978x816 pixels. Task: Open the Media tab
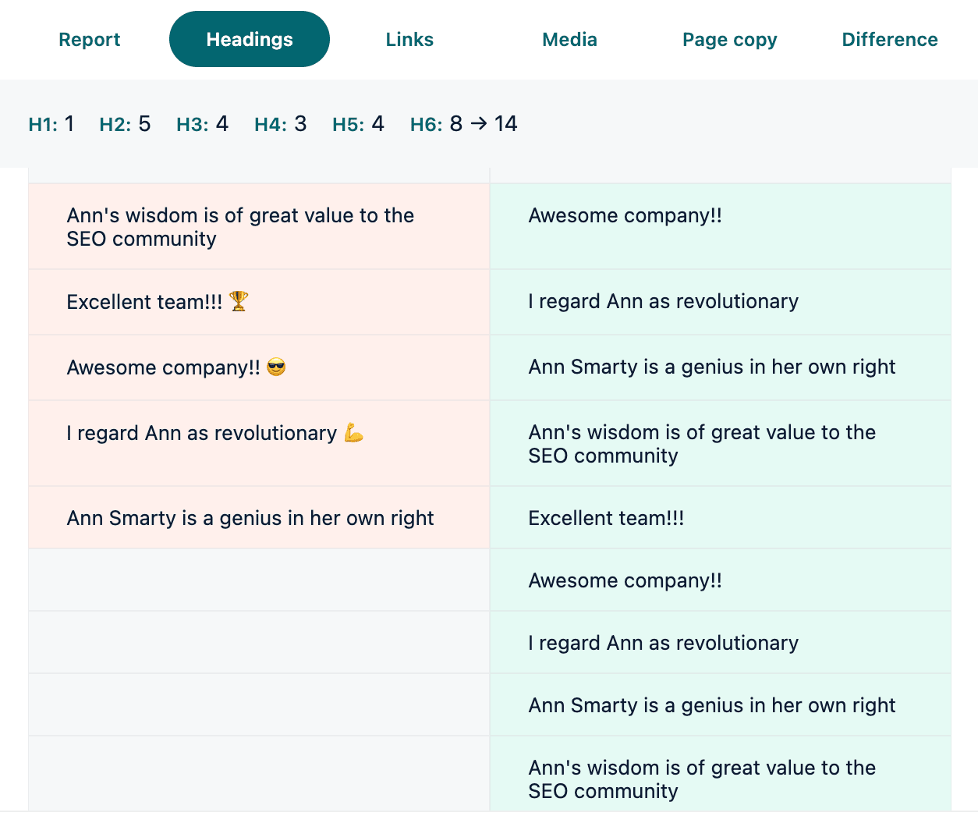(x=569, y=40)
